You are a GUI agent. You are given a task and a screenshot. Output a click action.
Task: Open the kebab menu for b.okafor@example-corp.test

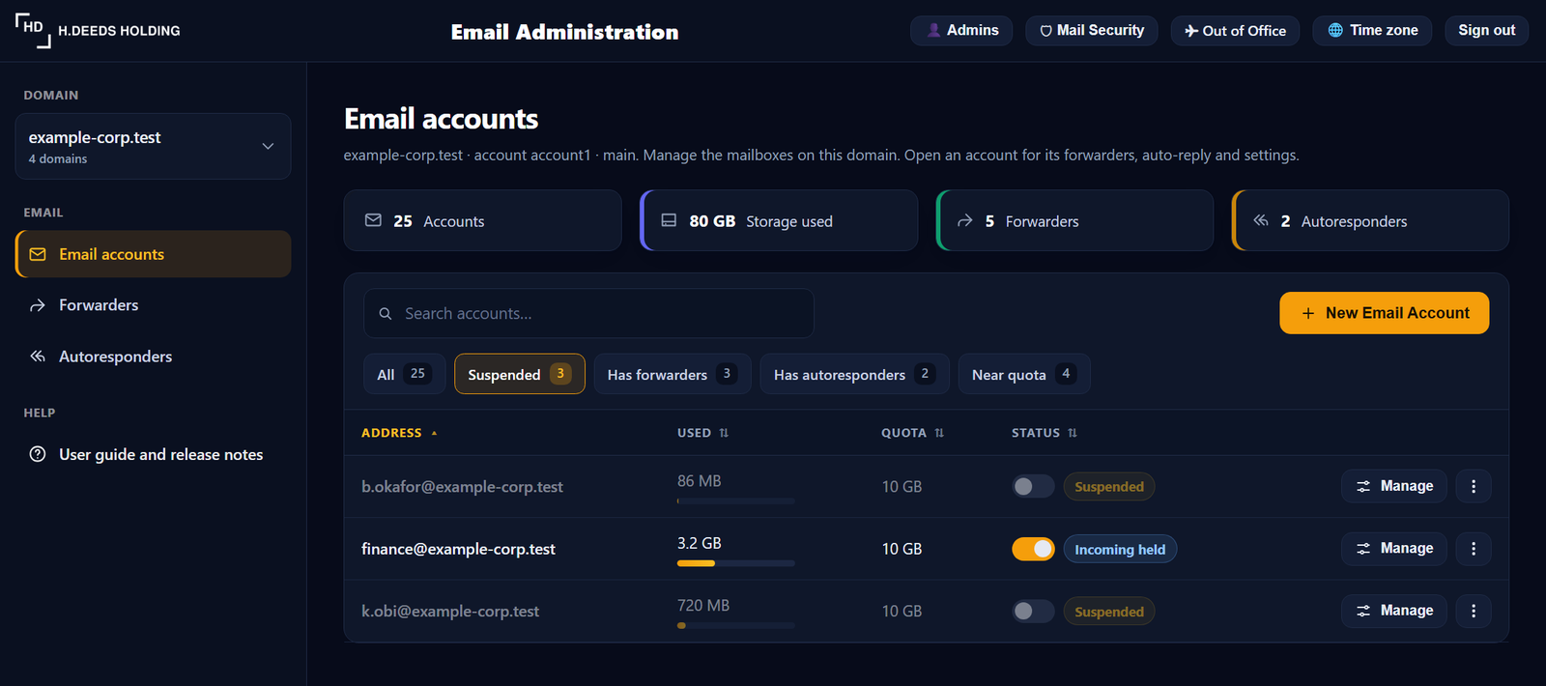1474,486
